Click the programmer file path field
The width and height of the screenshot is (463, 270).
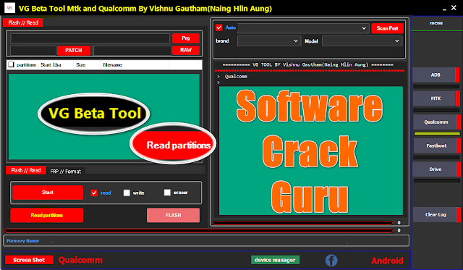tap(90, 38)
